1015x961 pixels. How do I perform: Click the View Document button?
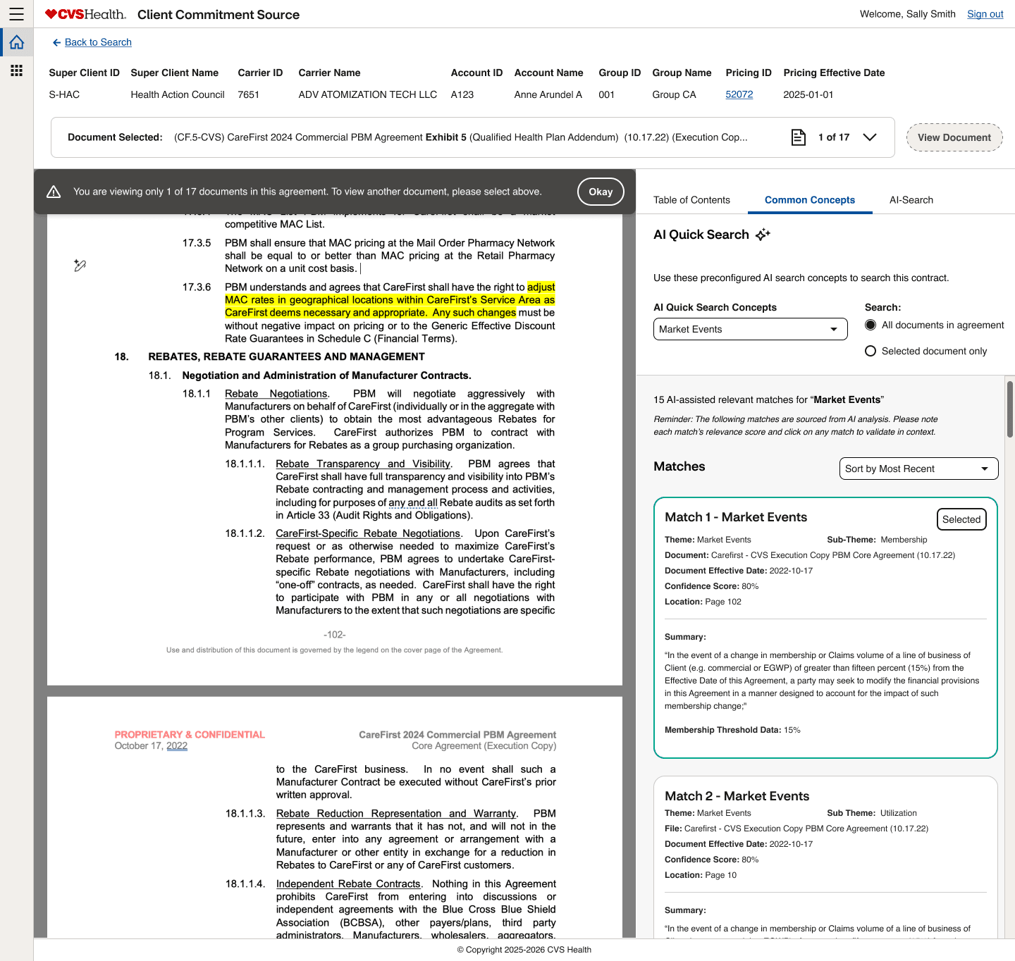pyautogui.click(x=954, y=137)
